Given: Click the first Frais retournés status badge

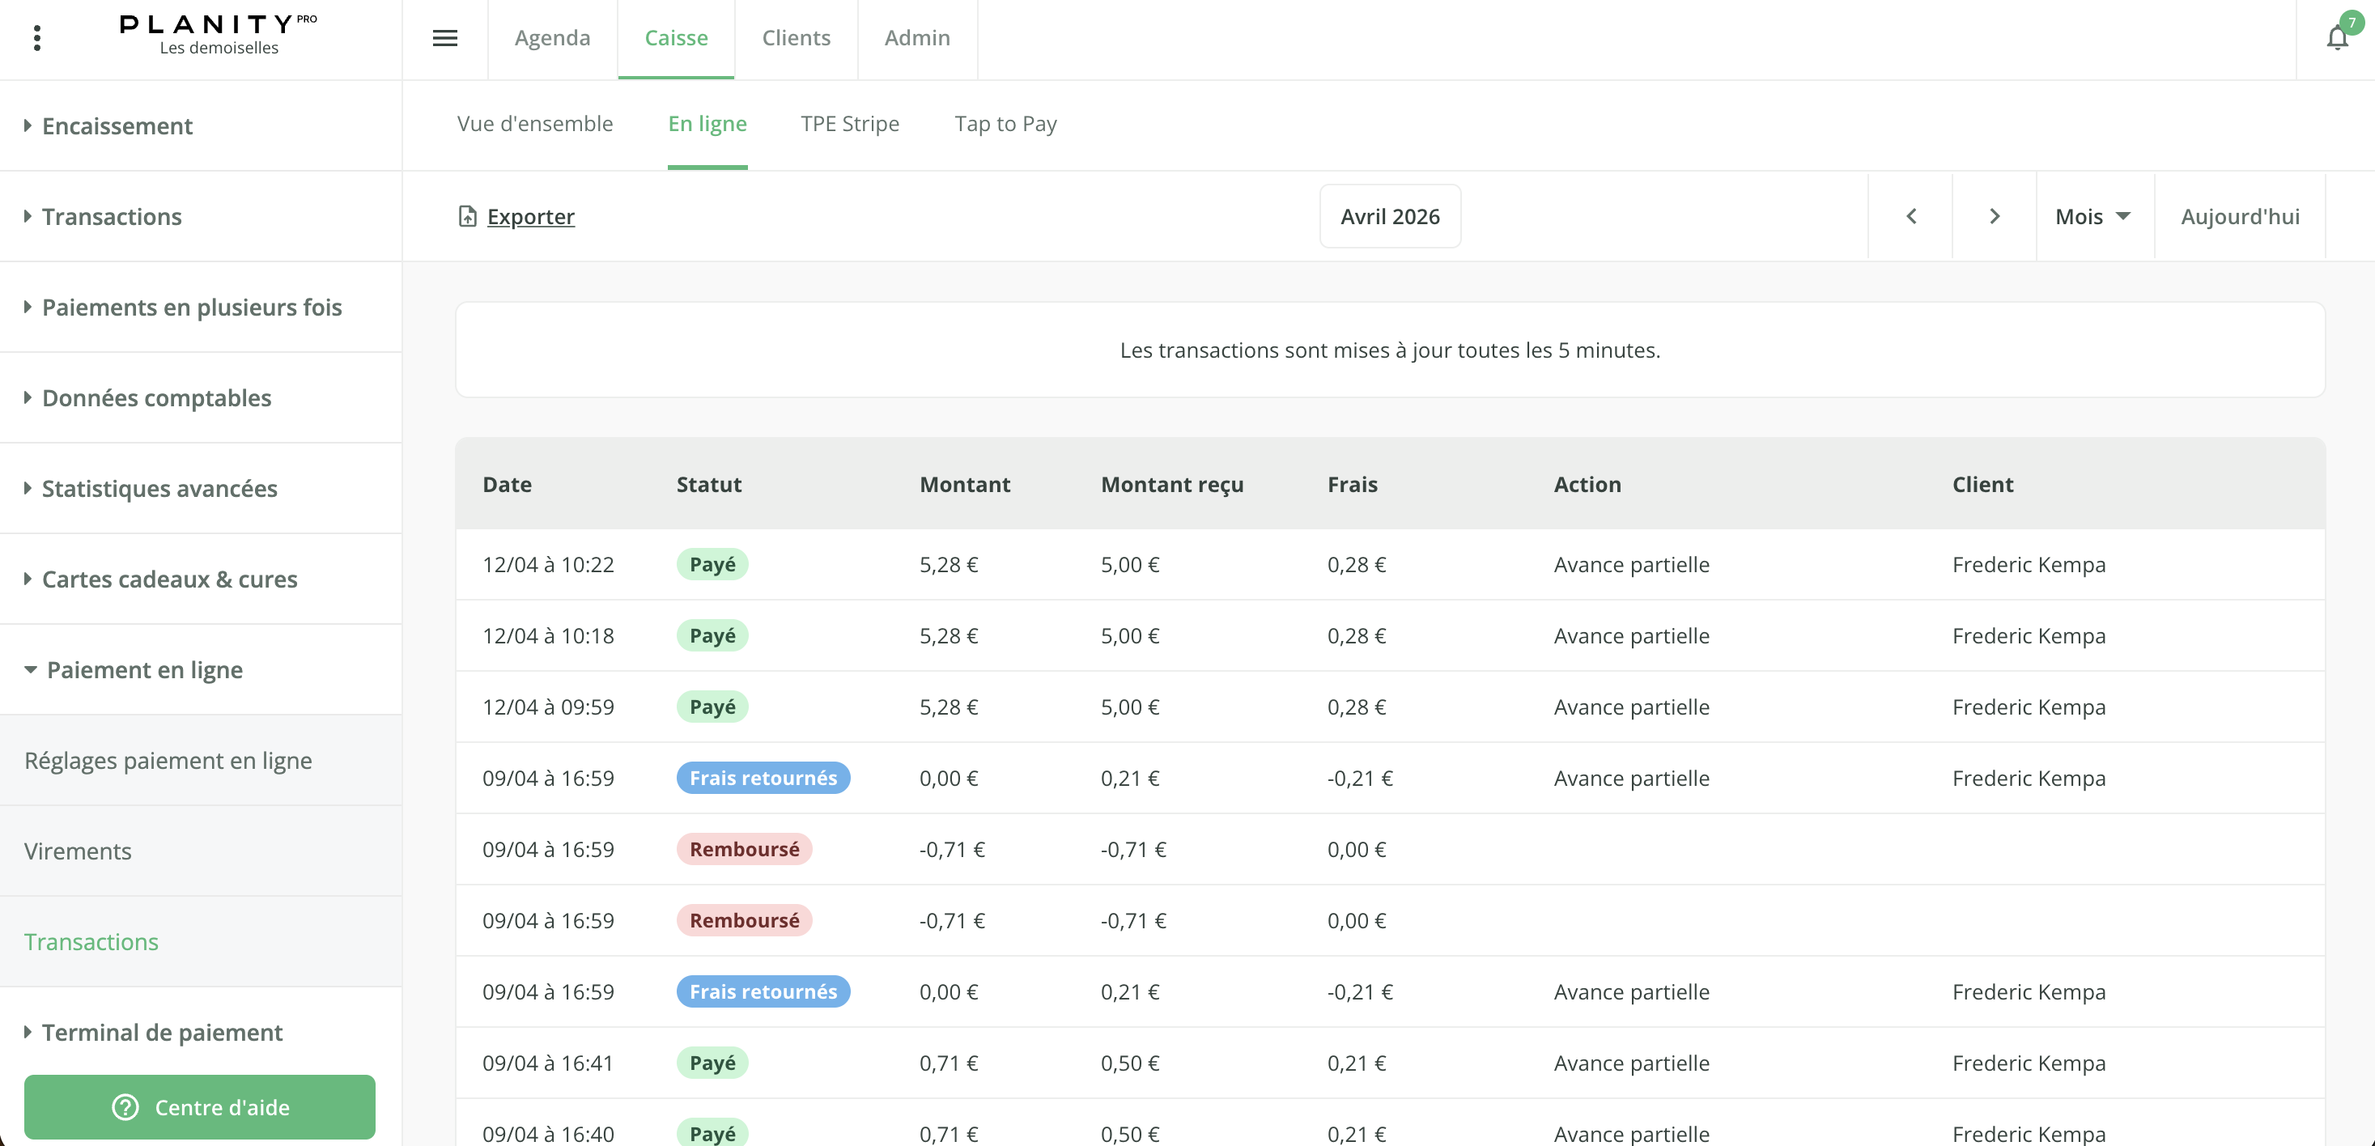Looking at the screenshot, I should pos(763,777).
